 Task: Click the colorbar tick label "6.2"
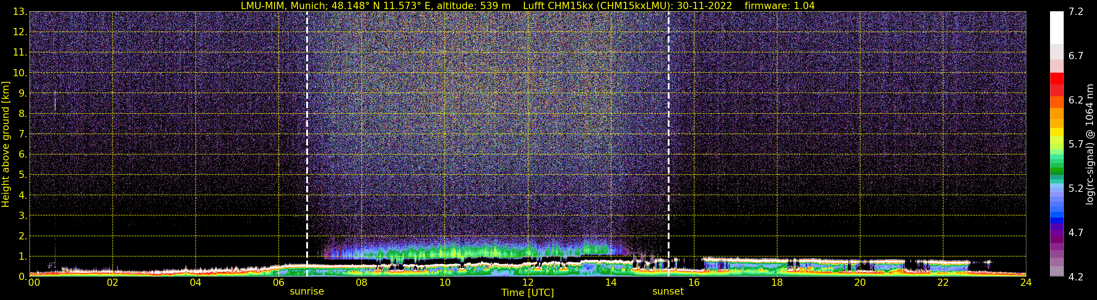(1075, 100)
